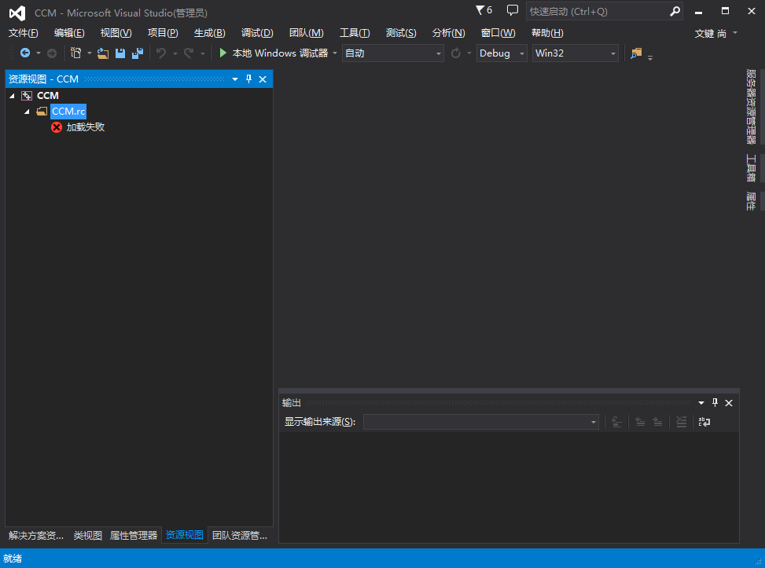The image size is (765, 568).
Task: Switch to the 属性管理器 tab
Action: pos(134,535)
